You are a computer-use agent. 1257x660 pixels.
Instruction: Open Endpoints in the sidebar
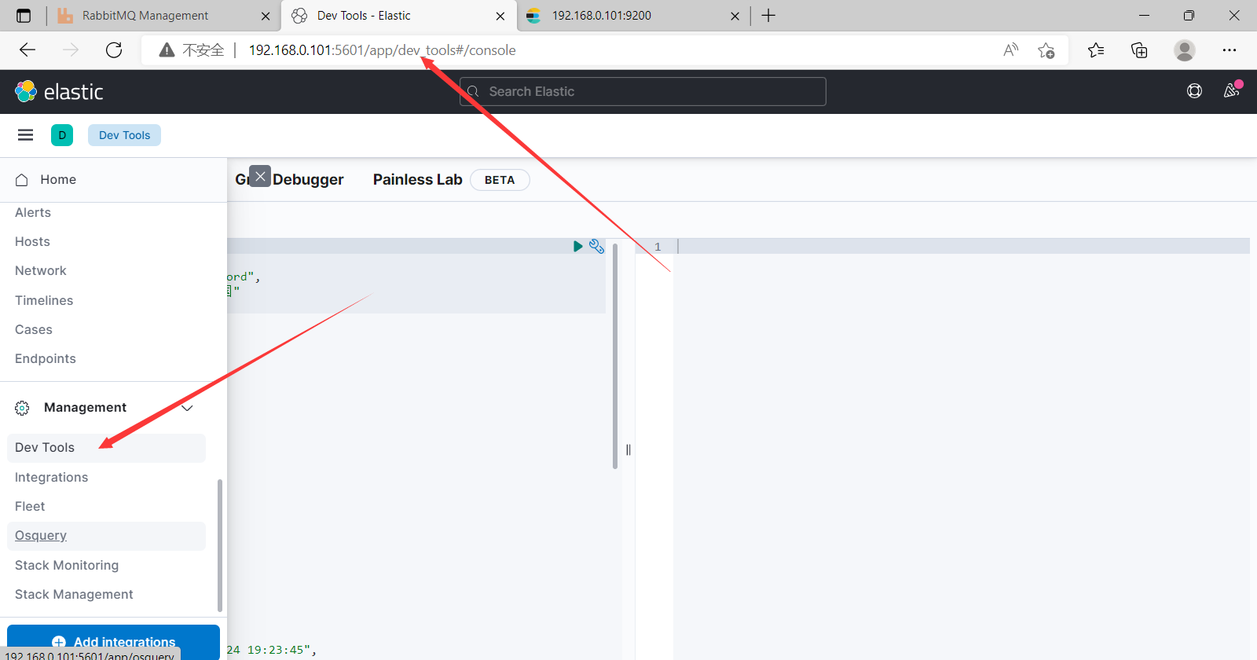pyautogui.click(x=46, y=359)
